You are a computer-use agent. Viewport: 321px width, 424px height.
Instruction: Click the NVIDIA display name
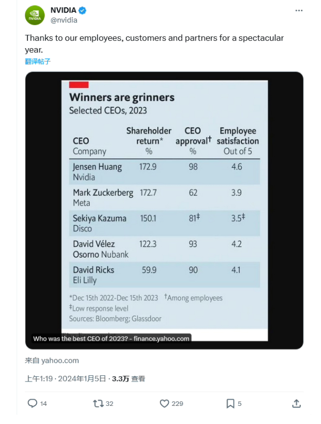[63, 10]
